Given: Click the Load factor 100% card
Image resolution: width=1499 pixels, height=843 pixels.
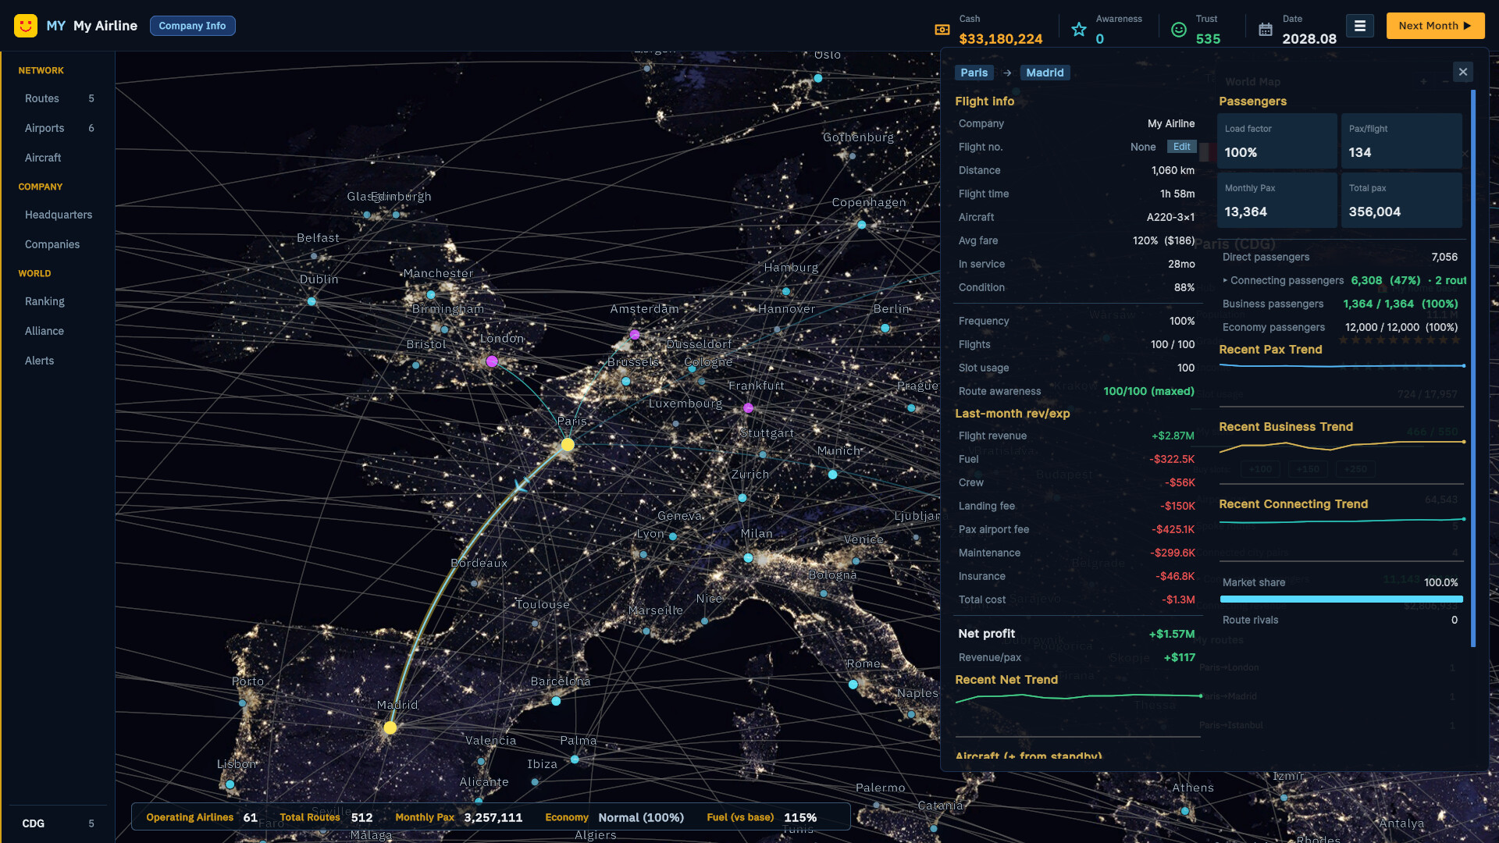Looking at the screenshot, I should (1277, 141).
